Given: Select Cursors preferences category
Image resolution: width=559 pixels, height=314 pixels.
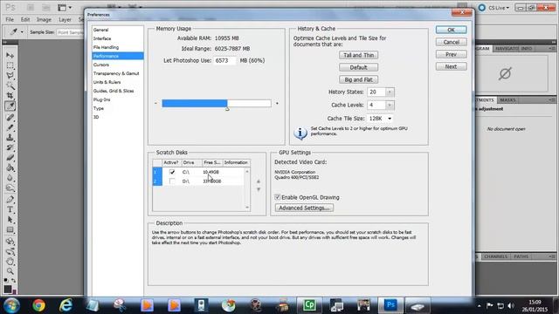Looking at the screenshot, I should click(101, 65).
